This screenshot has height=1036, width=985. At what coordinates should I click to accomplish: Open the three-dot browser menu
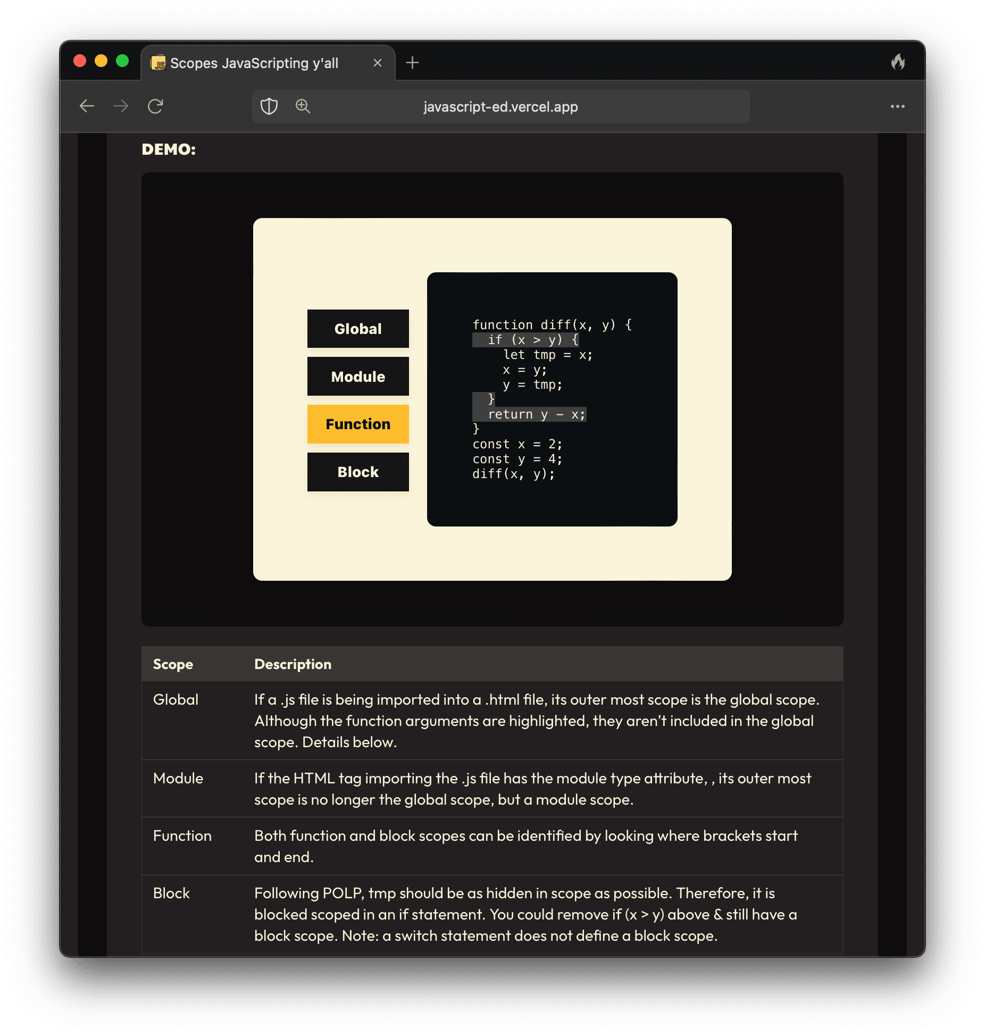pyautogui.click(x=897, y=106)
